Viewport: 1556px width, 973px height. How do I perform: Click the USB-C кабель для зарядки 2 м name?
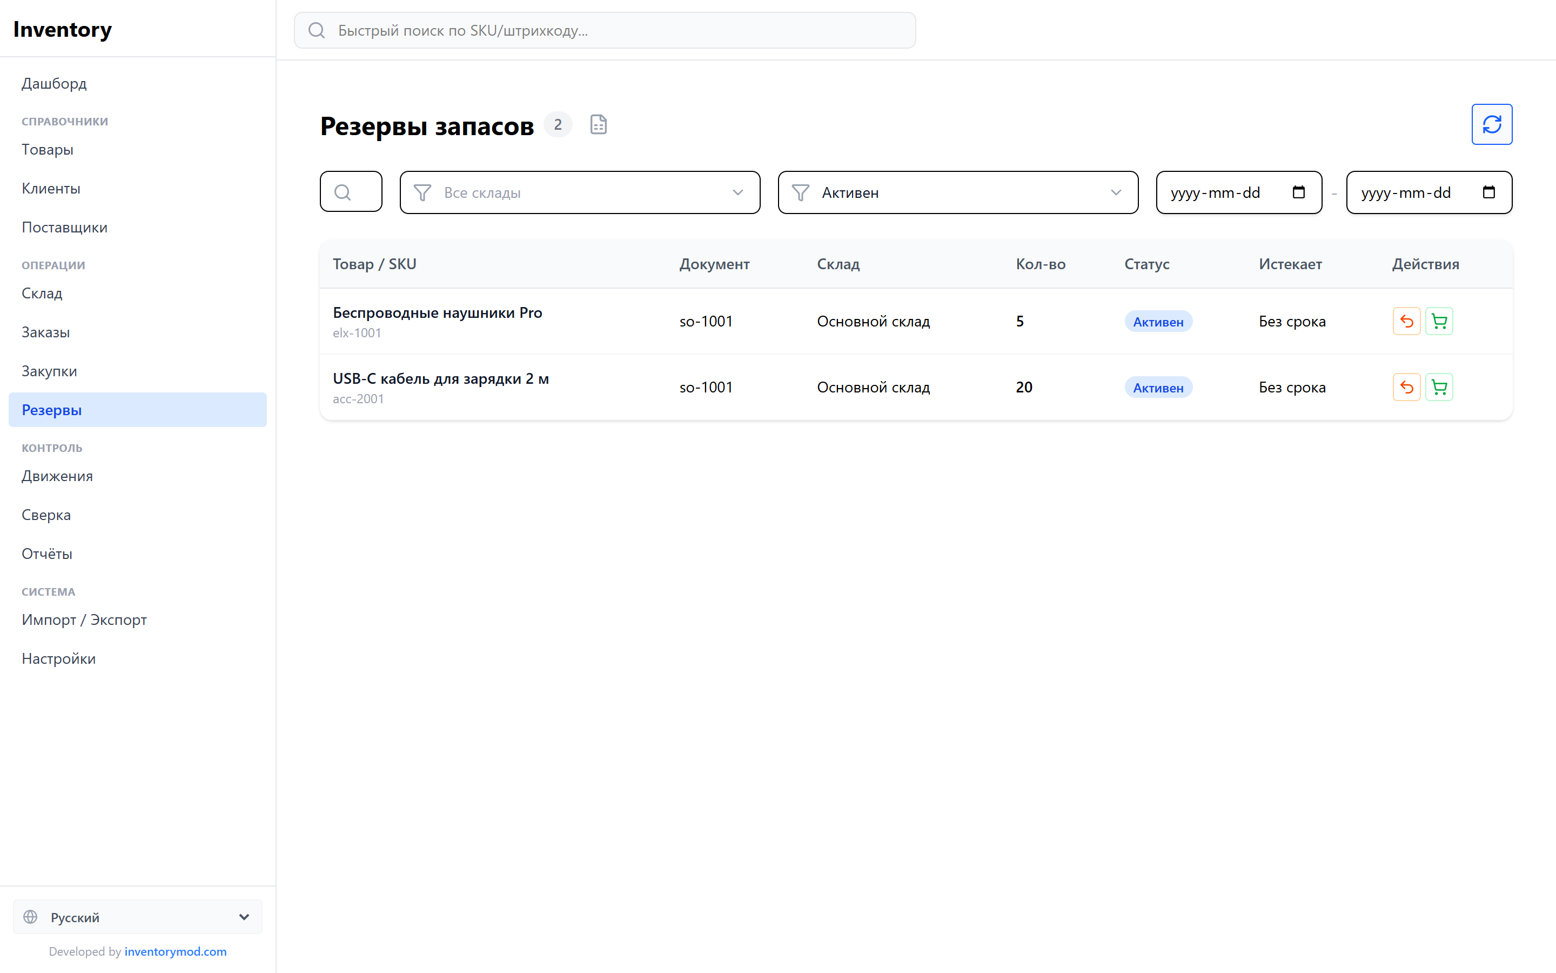pyautogui.click(x=441, y=379)
